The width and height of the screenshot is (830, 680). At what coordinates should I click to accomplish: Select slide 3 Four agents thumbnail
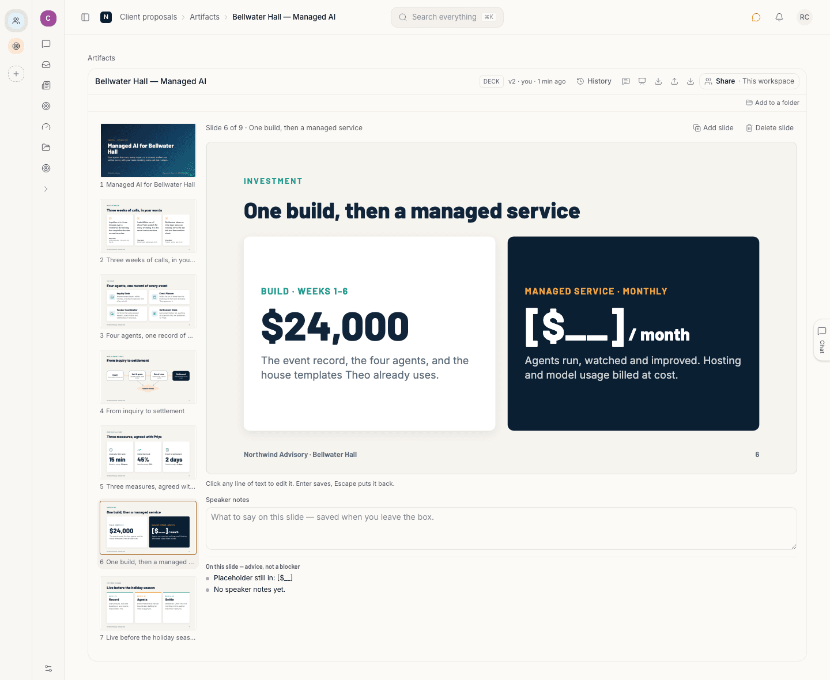(148, 301)
